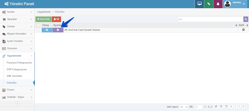Click the refresh grid icon
This screenshot has height=111, width=249.
tap(216, 106)
